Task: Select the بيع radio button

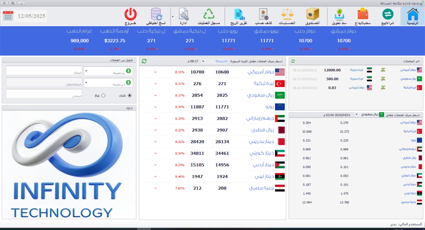Action: (103, 96)
